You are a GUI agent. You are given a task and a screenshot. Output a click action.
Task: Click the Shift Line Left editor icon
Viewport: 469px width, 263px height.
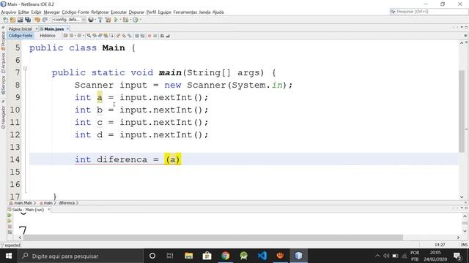point(137,36)
